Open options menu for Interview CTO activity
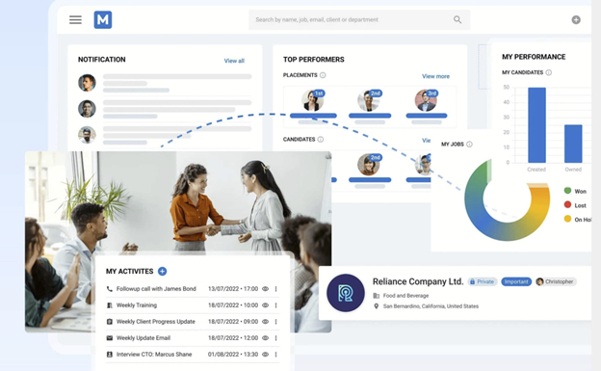The height and width of the screenshot is (371, 601). [x=276, y=355]
